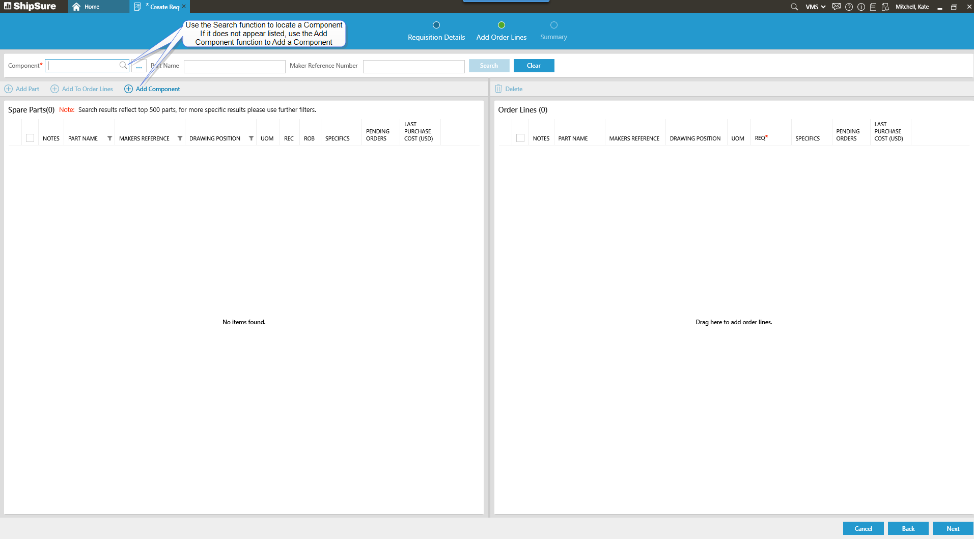Select the Requisition Details step circle
974x539 pixels.
pyautogui.click(x=436, y=25)
